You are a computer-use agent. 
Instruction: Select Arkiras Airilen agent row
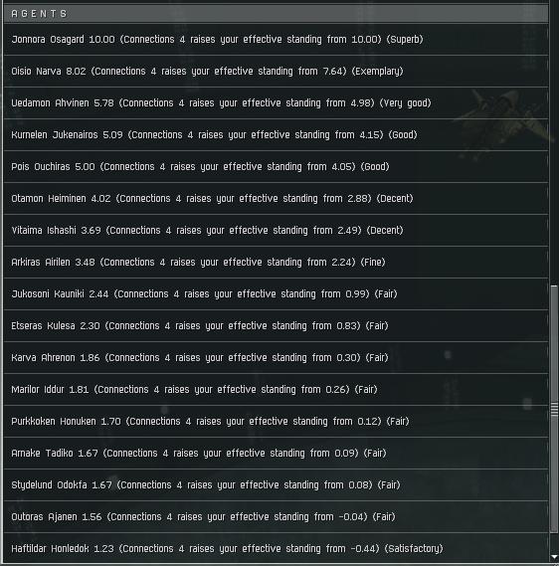coord(277,262)
